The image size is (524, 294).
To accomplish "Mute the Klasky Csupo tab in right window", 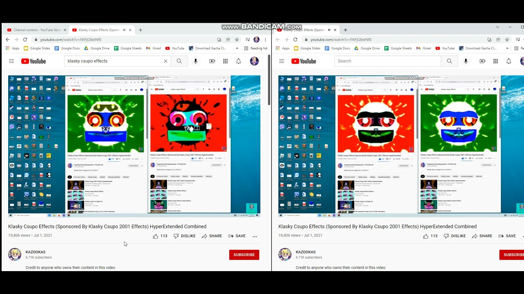I will pos(329,30).
